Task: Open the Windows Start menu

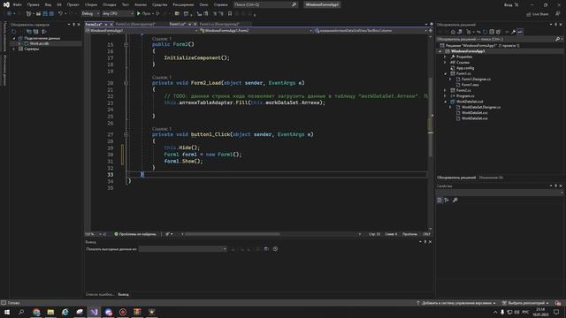Action: tap(7, 312)
